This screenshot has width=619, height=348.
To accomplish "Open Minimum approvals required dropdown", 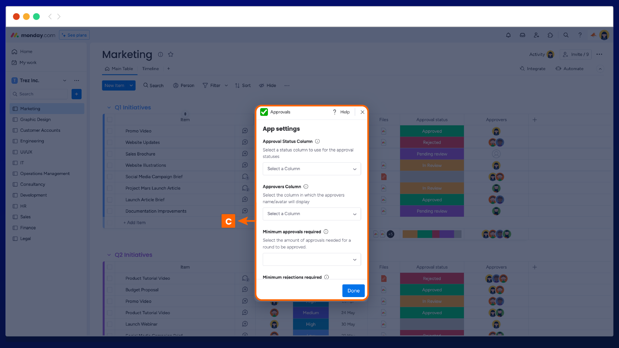I will coord(311,259).
